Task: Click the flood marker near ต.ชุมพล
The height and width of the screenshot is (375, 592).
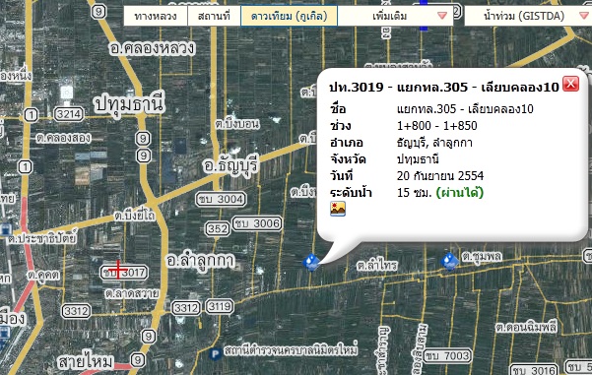Action: (x=449, y=262)
